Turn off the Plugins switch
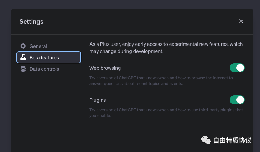This screenshot has width=260, height=152. tap(237, 100)
